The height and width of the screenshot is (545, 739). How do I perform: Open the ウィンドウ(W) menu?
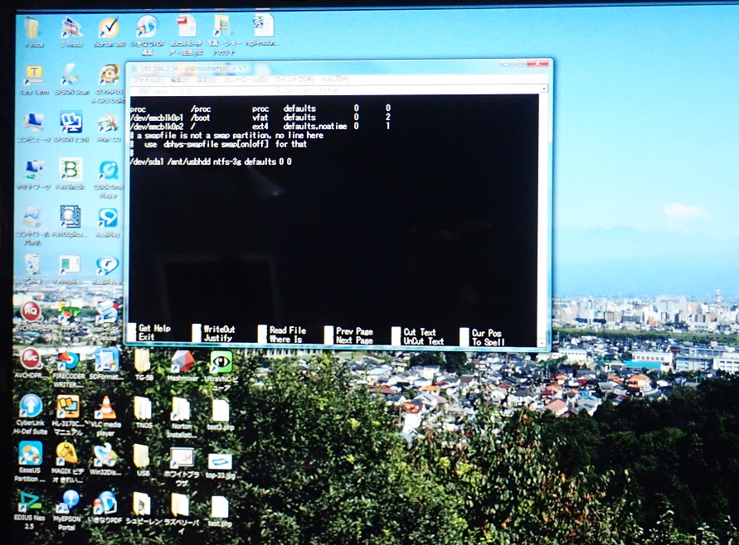[x=294, y=80]
